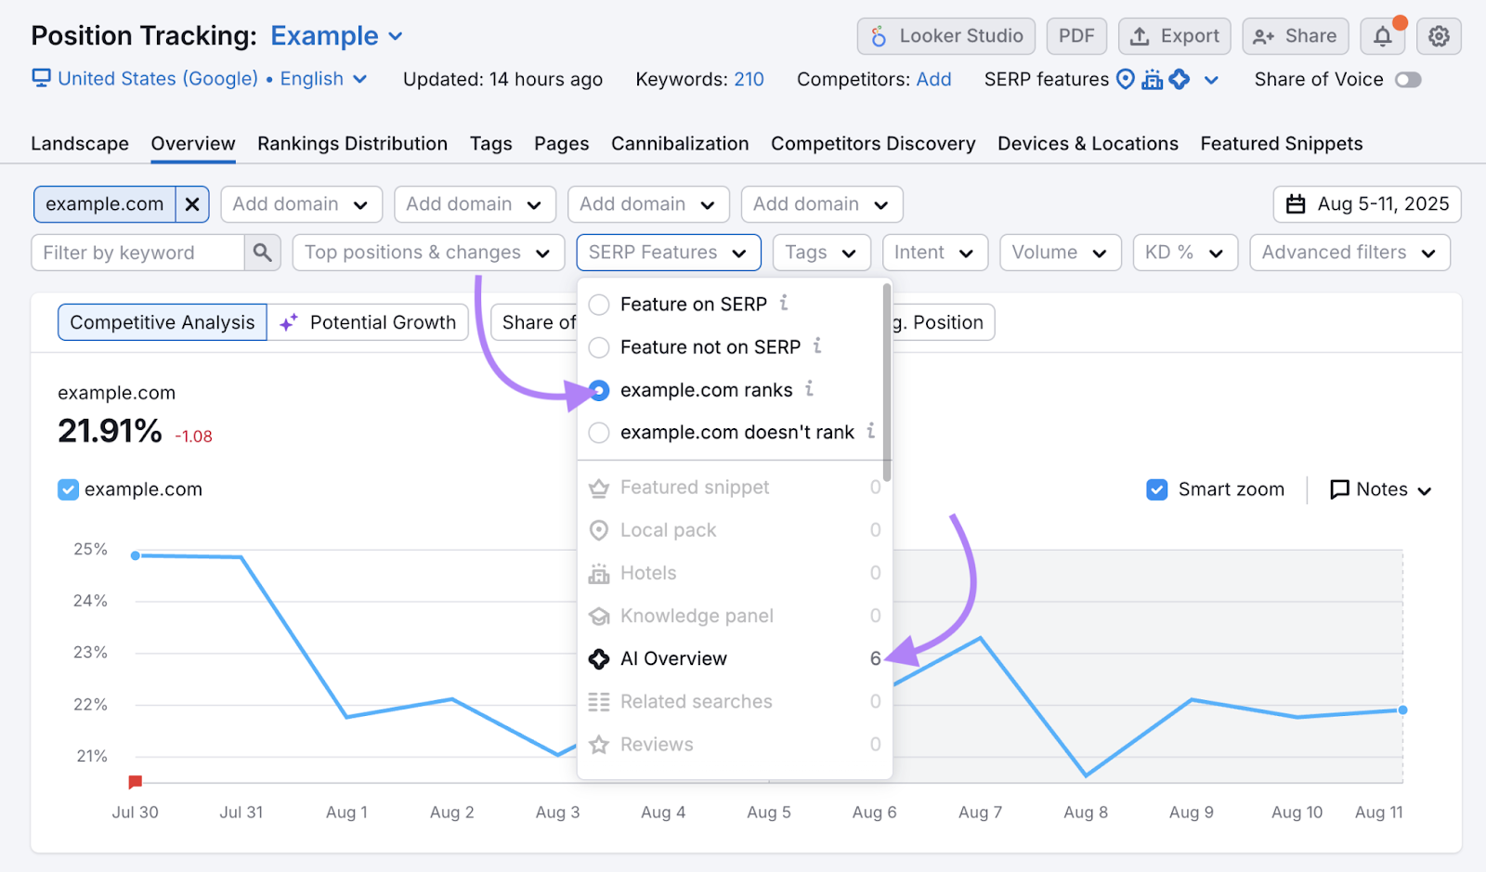The height and width of the screenshot is (872, 1486).
Task: Type in the Filter by keyword field
Action: pyautogui.click(x=137, y=253)
